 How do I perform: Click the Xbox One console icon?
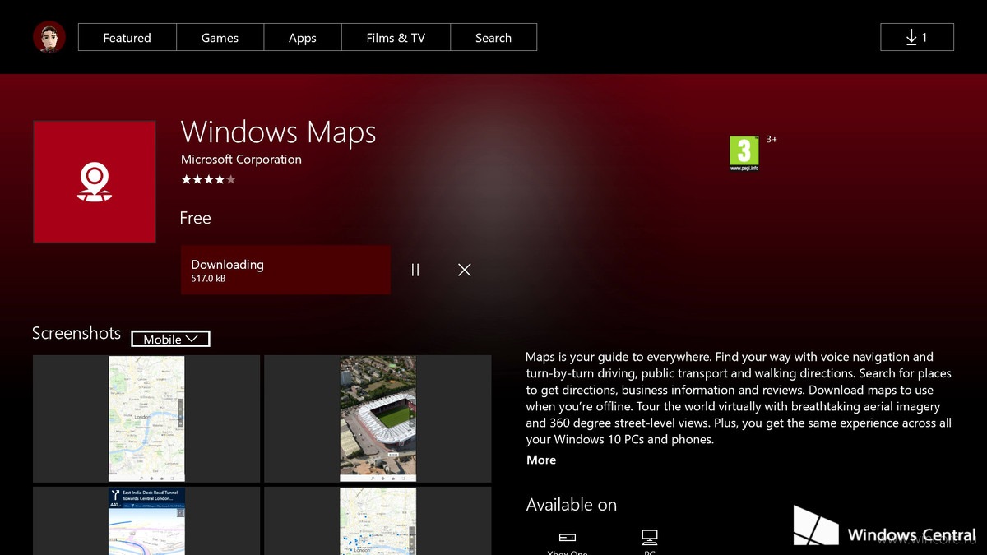pos(568,538)
